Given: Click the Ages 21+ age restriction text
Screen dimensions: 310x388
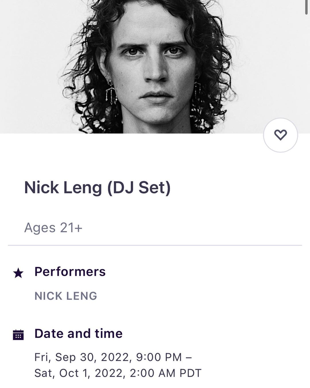Looking at the screenshot, I should tap(53, 228).
